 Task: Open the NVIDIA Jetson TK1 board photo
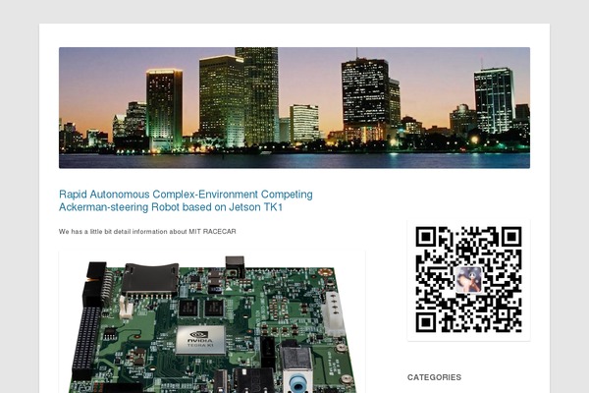tap(212, 322)
